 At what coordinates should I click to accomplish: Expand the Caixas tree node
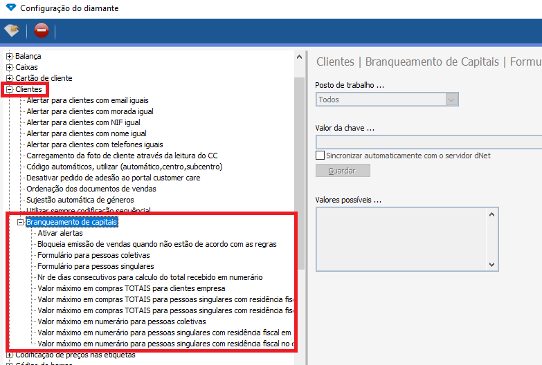point(10,67)
